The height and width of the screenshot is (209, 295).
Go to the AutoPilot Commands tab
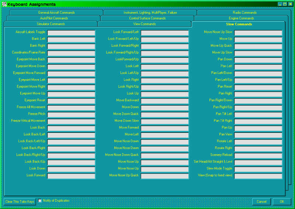[54, 18]
